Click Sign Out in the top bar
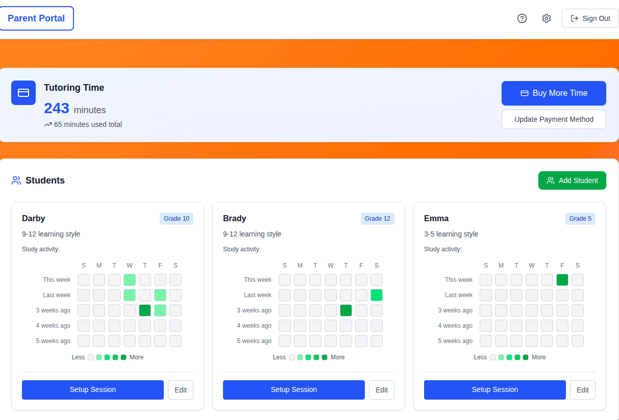This screenshot has height=420, width=619. [x=590, y=18]
